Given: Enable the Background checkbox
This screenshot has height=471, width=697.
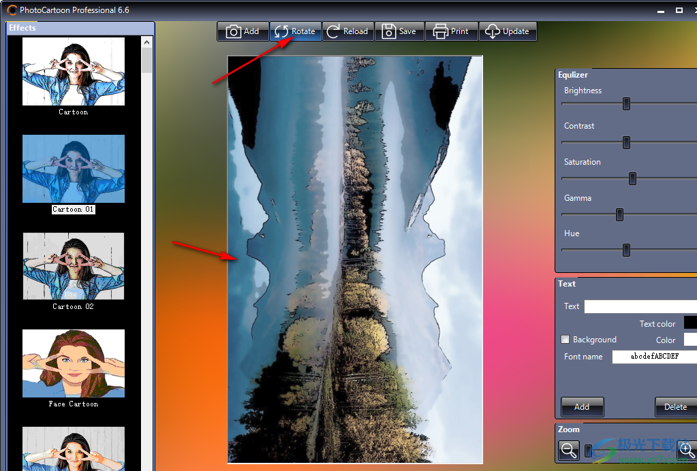Looking at the screenshot, I should (565, 340).
